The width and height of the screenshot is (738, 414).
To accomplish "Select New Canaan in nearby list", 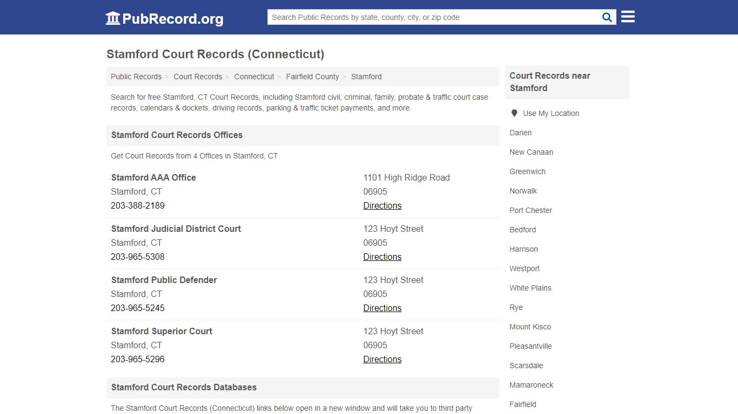I will tap(531, 152).
